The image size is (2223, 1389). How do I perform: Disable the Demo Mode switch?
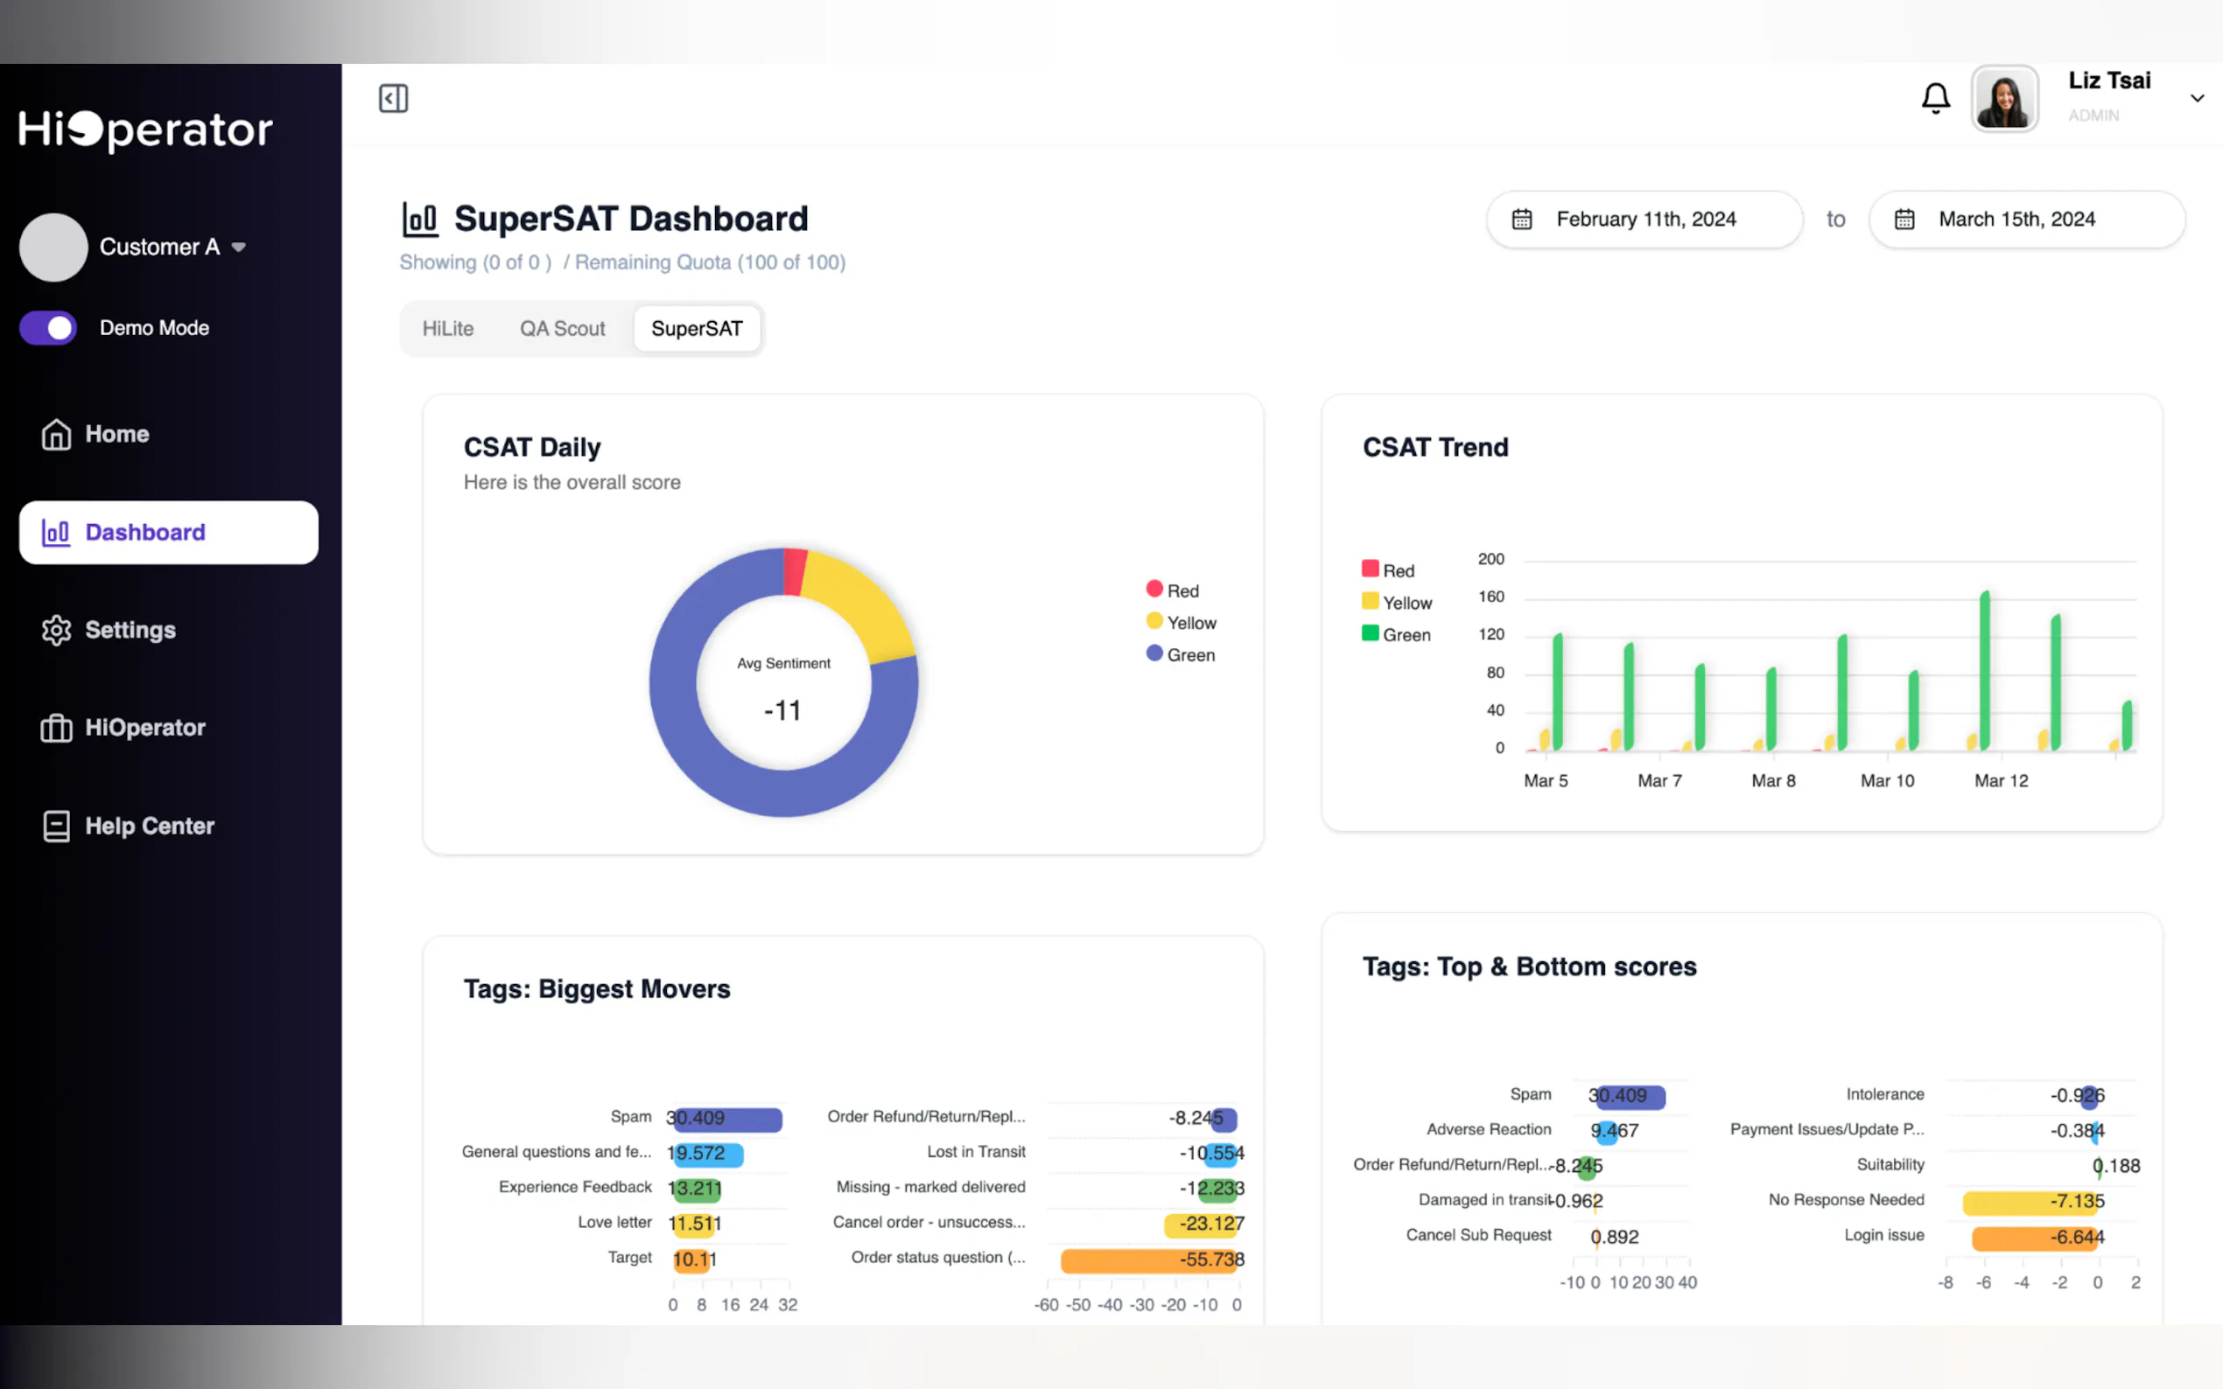coord(49,328)
